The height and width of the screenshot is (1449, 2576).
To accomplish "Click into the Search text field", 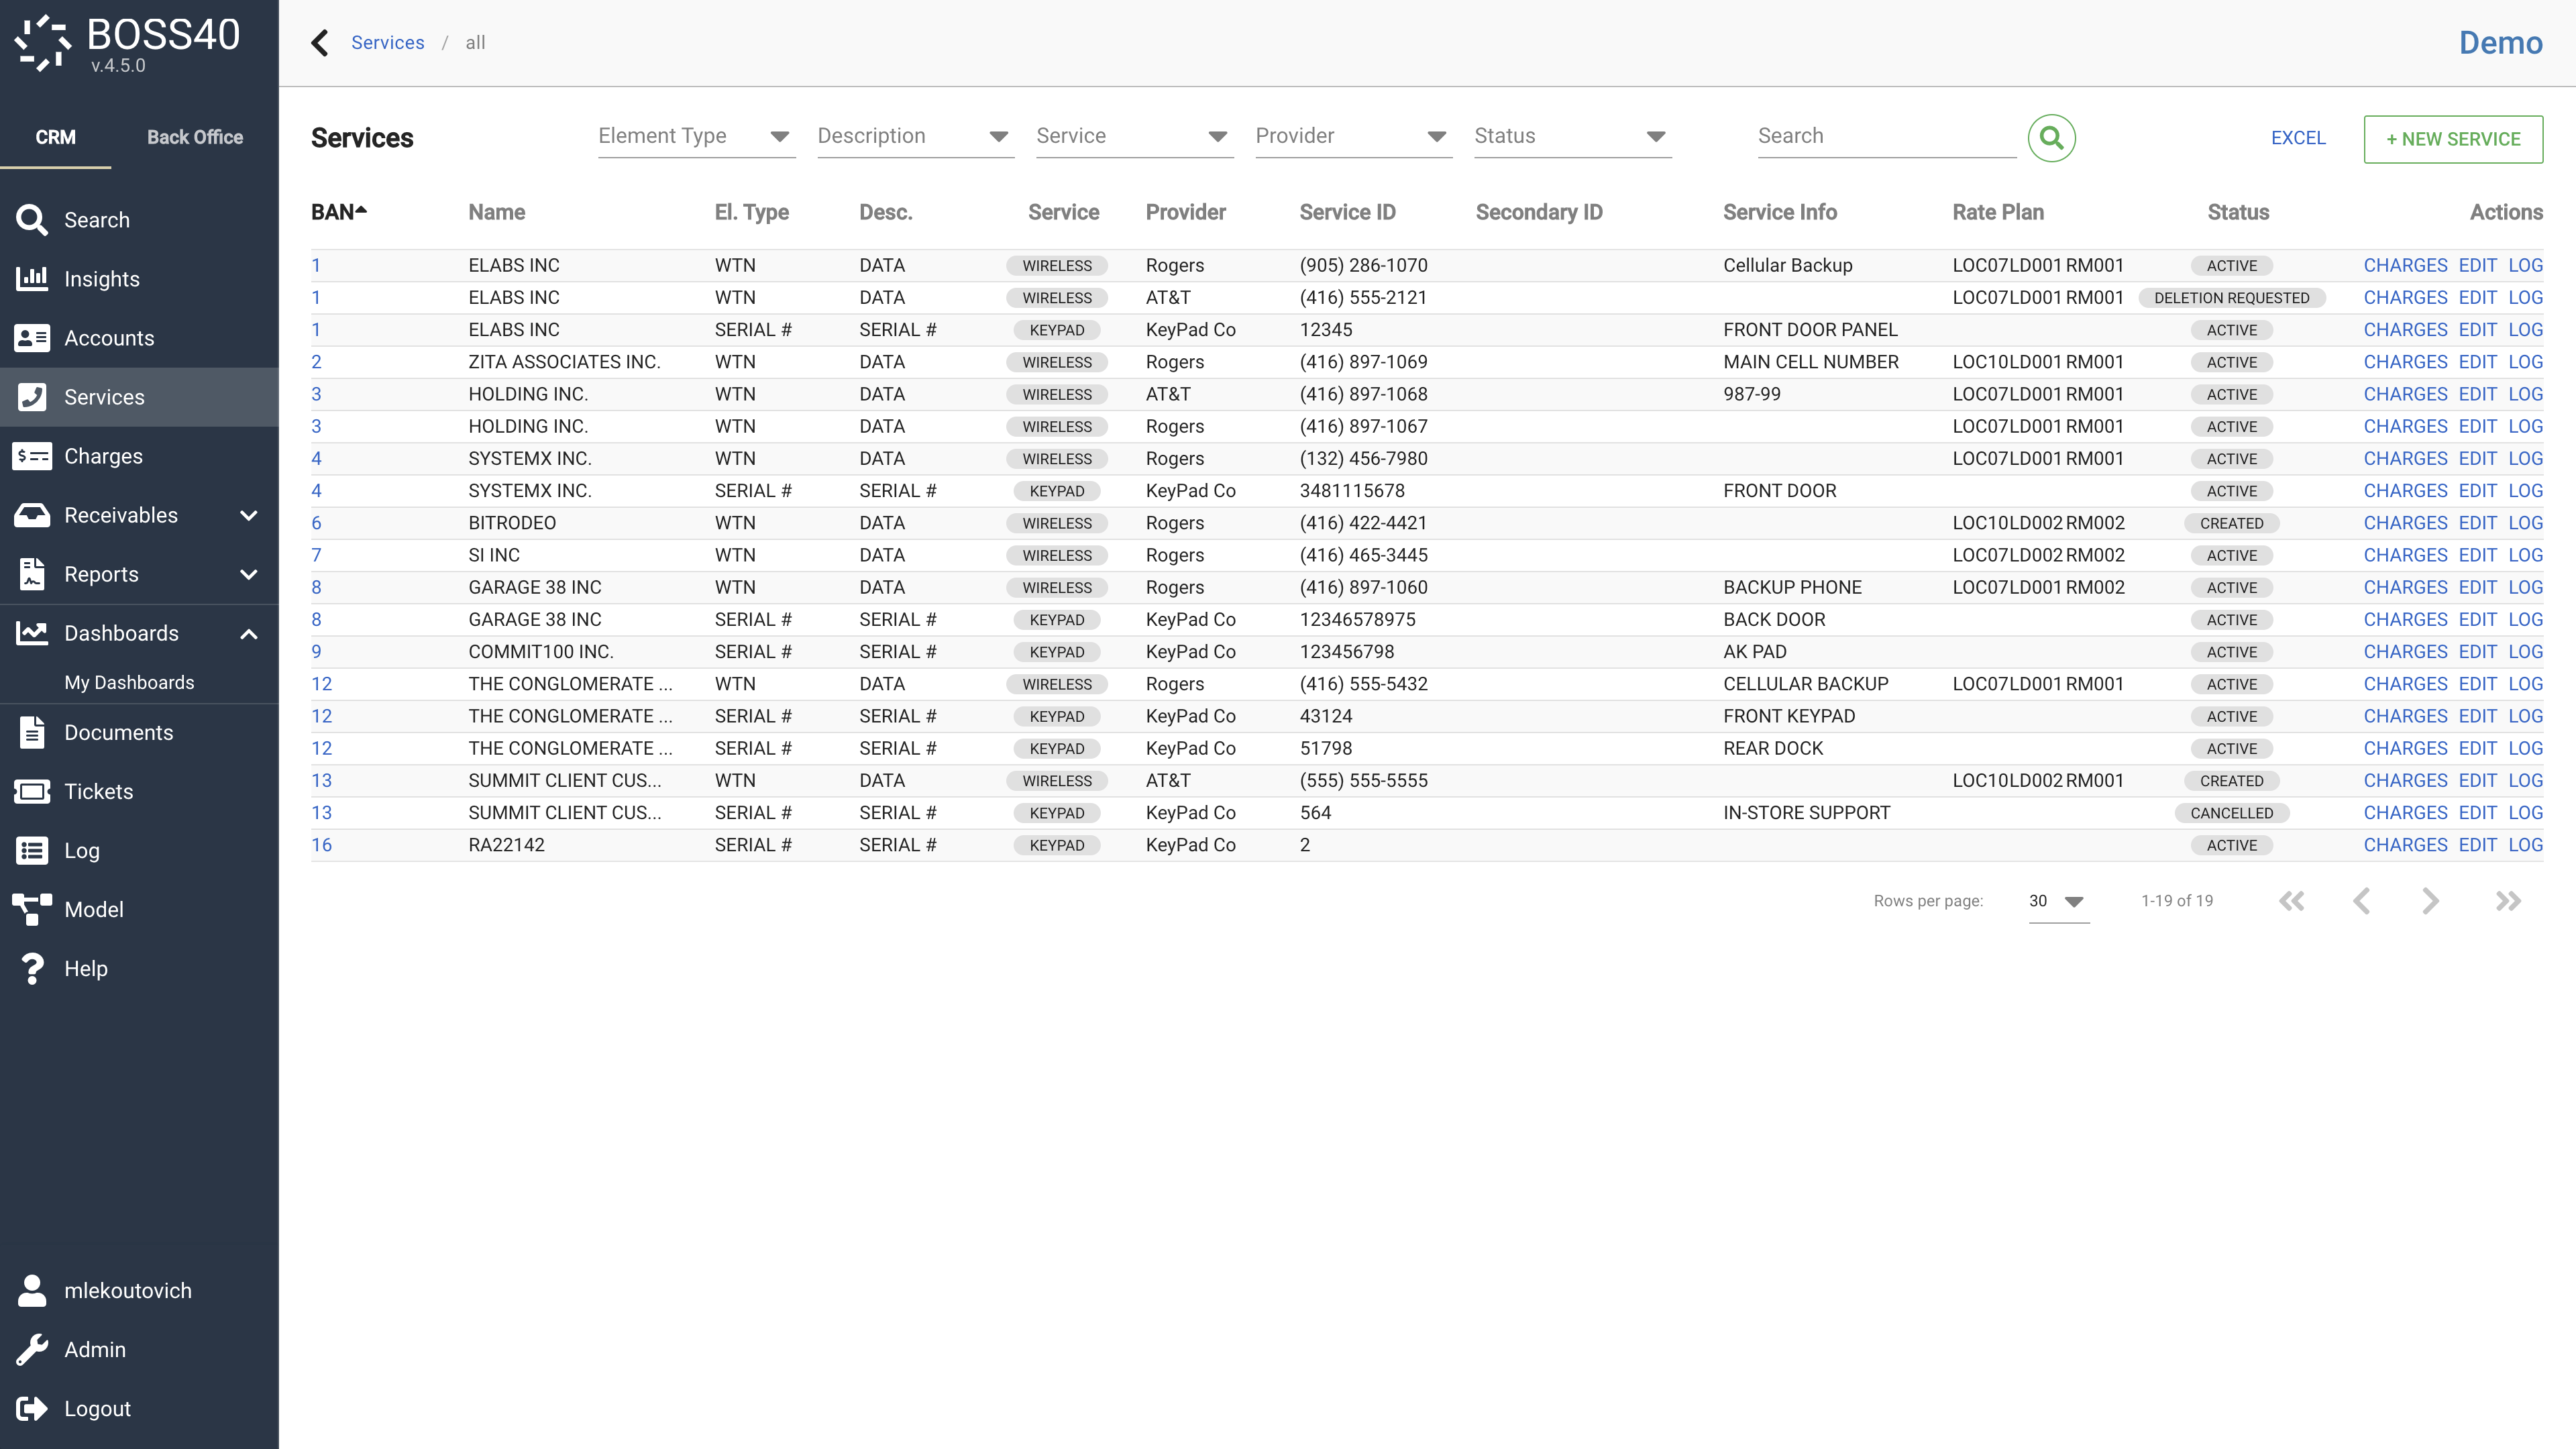I will click(x=1885, y=137).
